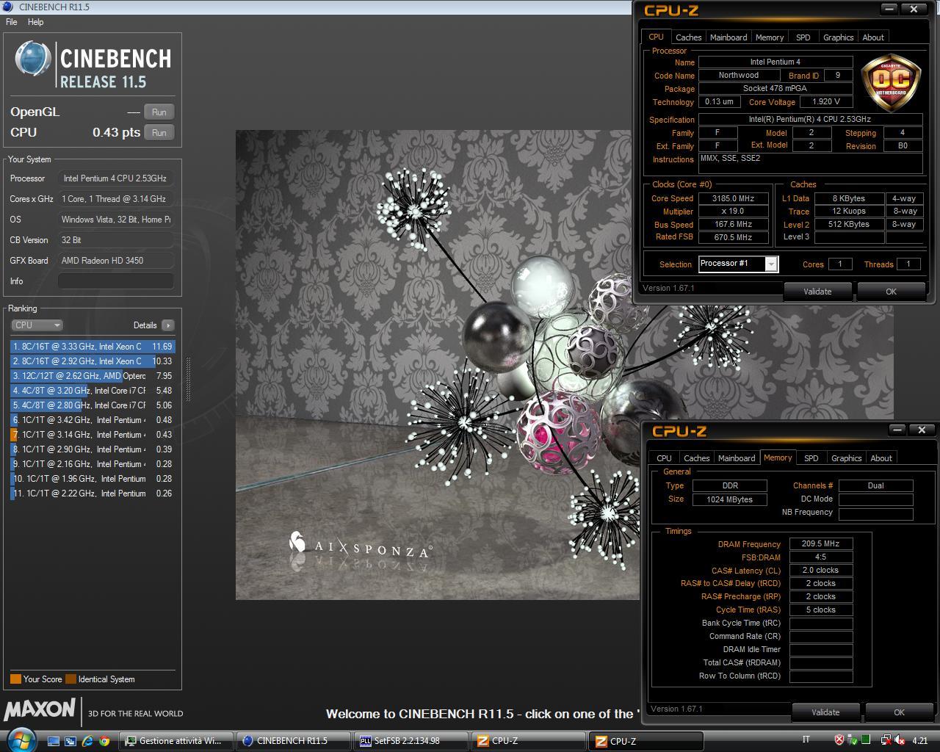The image size is (940, 752).
Task: Click the MAXON logo
Action: click(40, 709)
